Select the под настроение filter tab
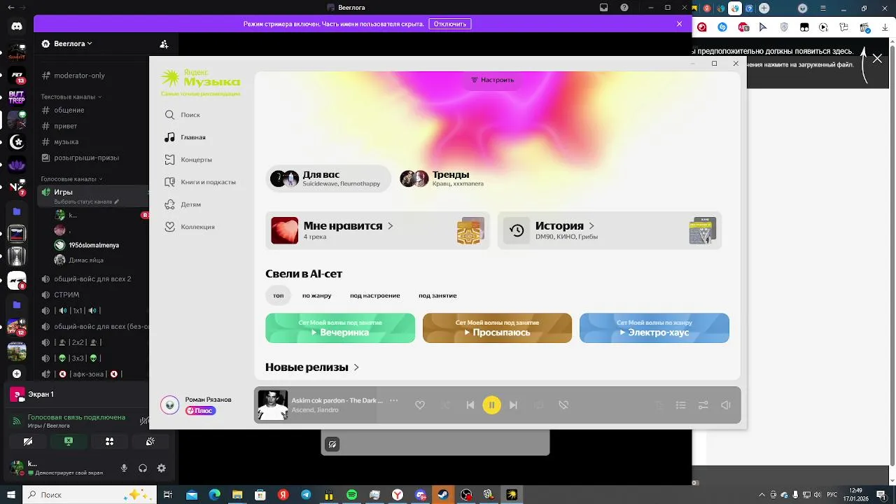 tap(375, 295)
